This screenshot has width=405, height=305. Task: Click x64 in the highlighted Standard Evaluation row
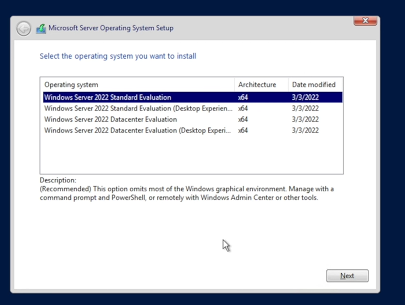tap(243, 97)
